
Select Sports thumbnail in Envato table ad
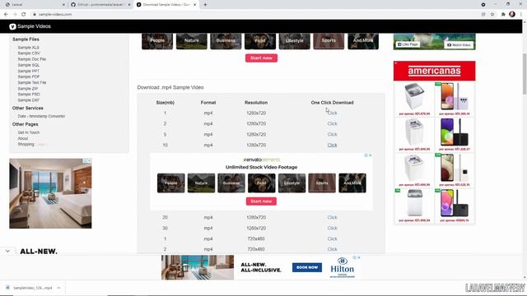tap(322, 183)
